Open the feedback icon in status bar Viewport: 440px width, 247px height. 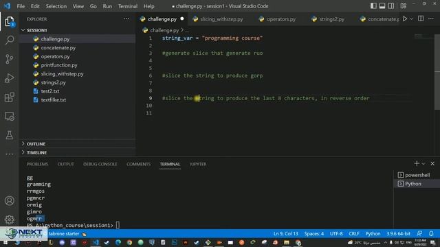click(x=419, y=233)
